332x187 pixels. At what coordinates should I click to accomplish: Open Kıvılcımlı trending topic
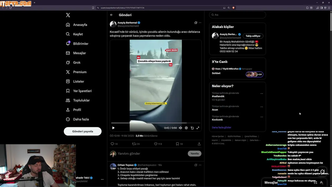point(217,120)
